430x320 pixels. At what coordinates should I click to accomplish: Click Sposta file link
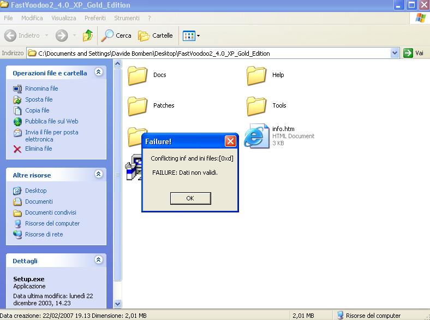pyautogui.click(x=39, y=99)
